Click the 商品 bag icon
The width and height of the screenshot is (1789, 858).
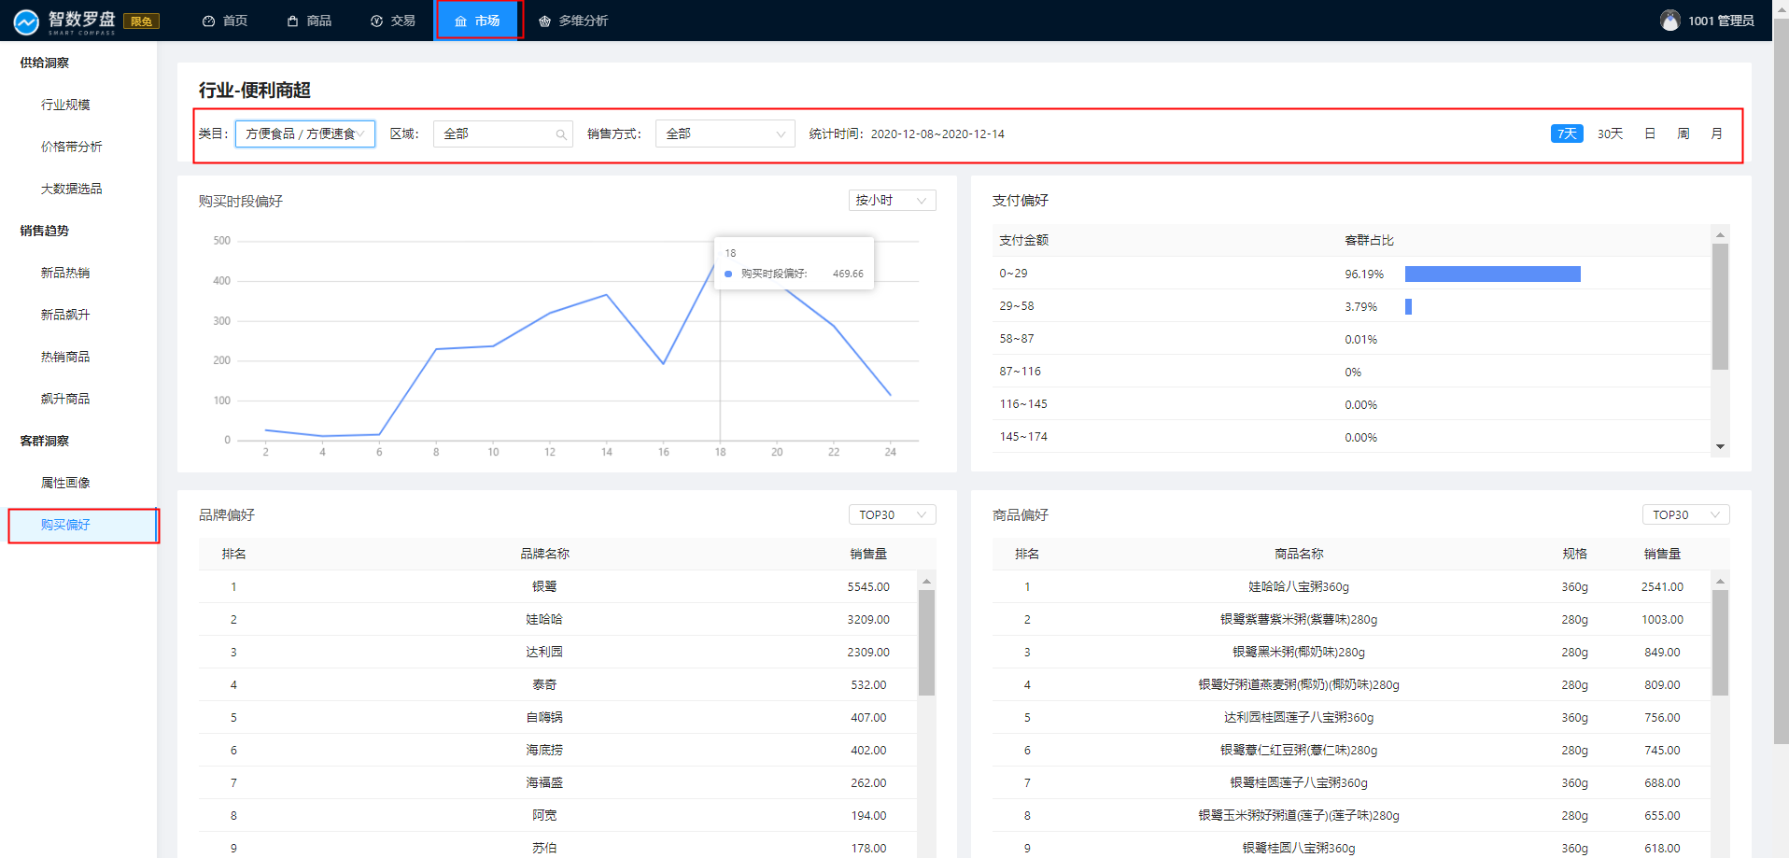(293, 21)
